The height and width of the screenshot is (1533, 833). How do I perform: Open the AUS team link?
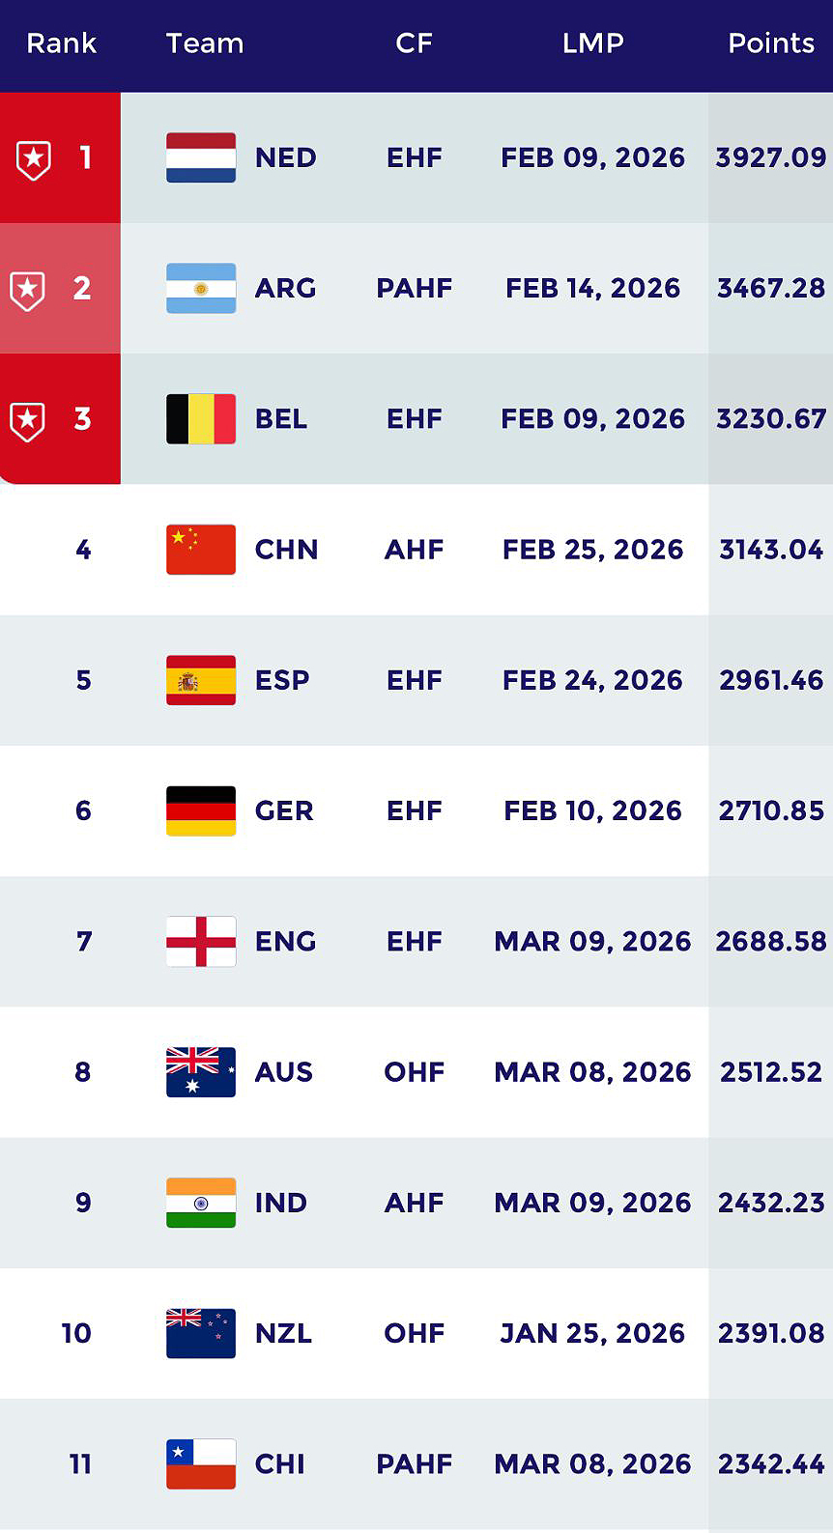[x=283, y=1072]
